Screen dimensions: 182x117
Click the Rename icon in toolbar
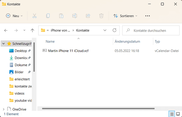pos(75,16)
